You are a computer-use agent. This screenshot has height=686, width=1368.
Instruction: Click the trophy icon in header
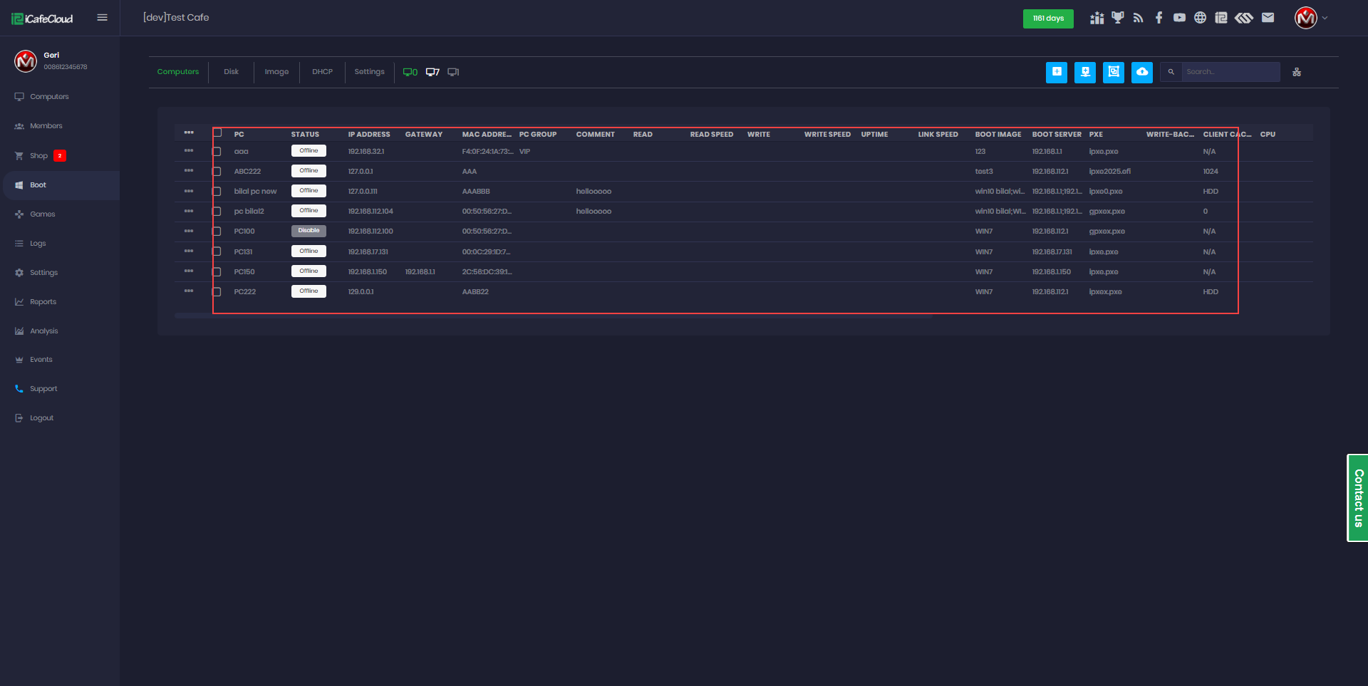click(1117, 18)
